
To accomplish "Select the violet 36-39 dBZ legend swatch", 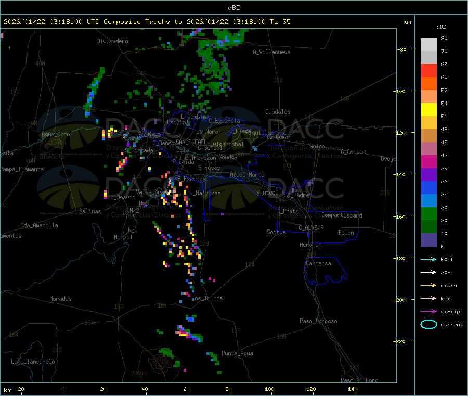I will click(428, 175).
